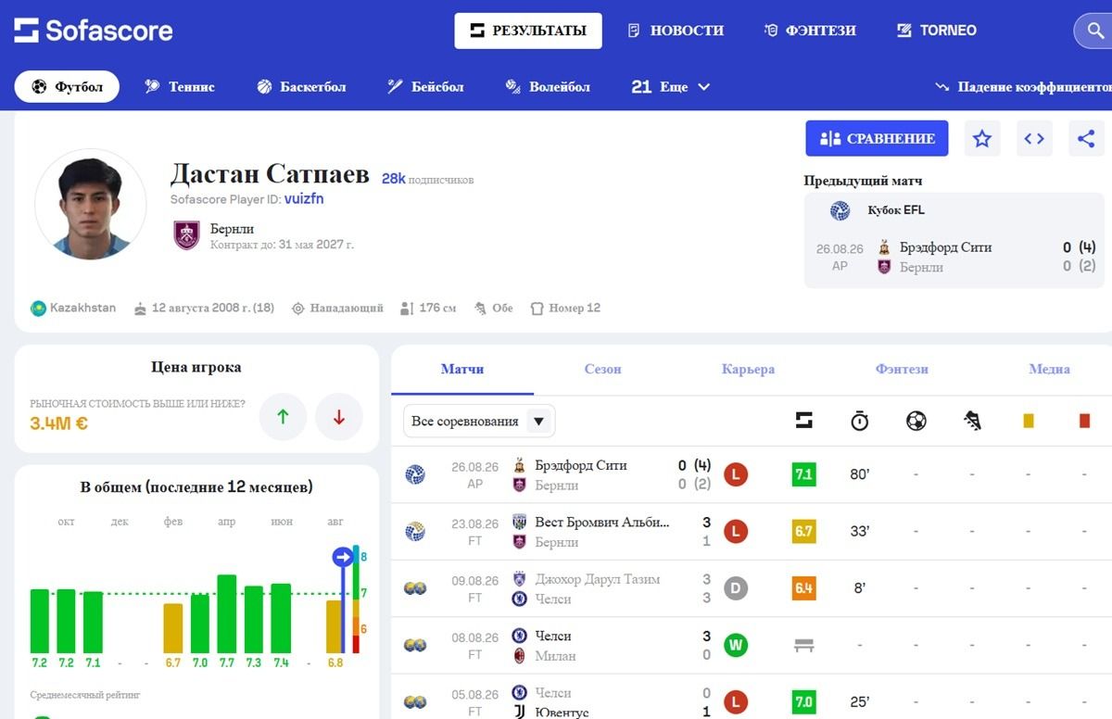
Task: Switch to Теннис sport
Action: click(180, 87)
